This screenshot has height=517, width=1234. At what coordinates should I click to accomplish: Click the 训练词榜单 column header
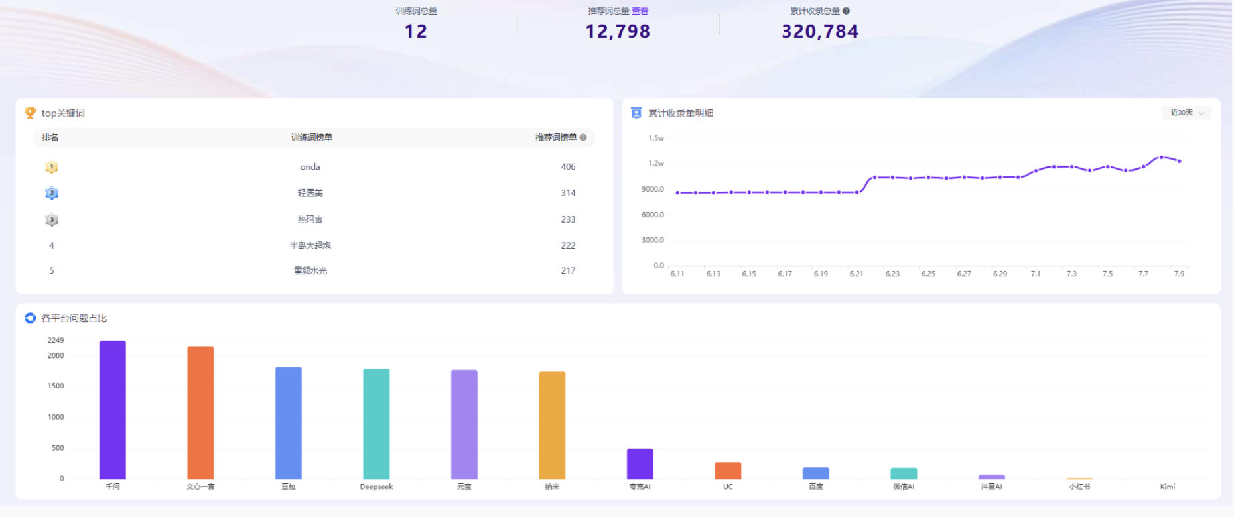(312, 137)
